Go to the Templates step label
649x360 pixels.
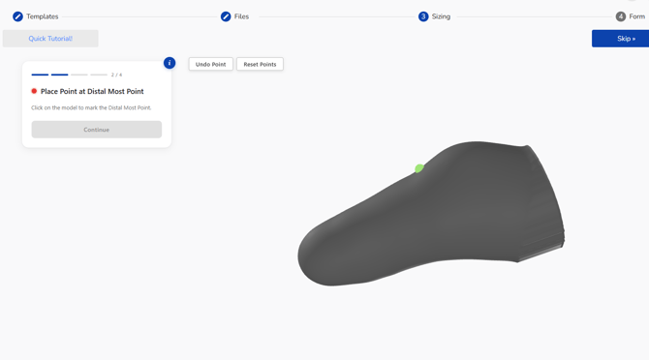(43, 16)
